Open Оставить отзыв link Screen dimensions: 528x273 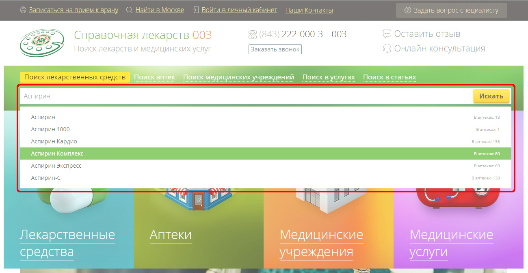point(427,34)
